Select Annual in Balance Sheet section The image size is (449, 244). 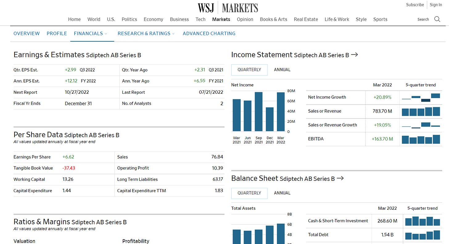[282, 193]
